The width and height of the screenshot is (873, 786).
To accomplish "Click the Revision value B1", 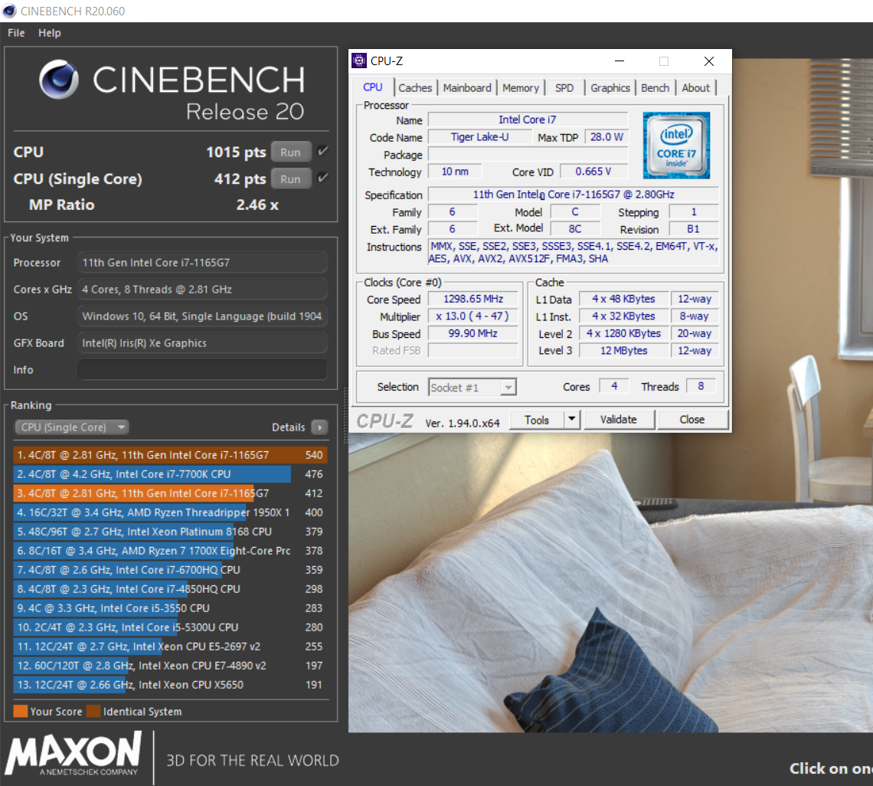I will 693,229.
